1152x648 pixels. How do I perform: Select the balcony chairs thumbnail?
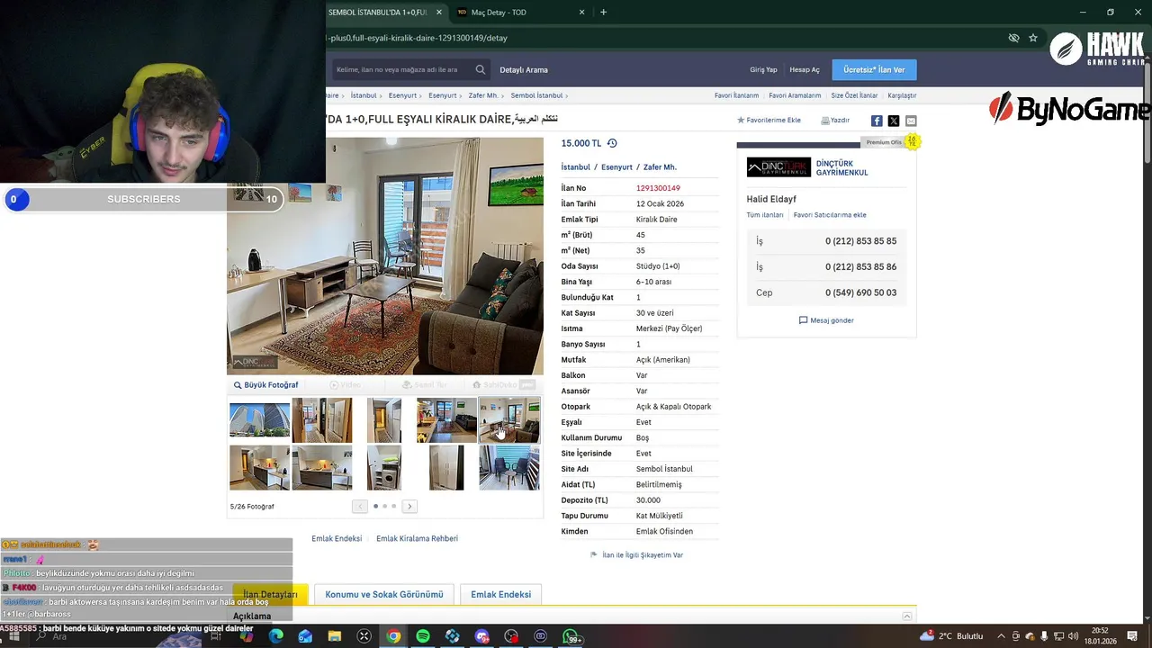click(x=509, y=467)
